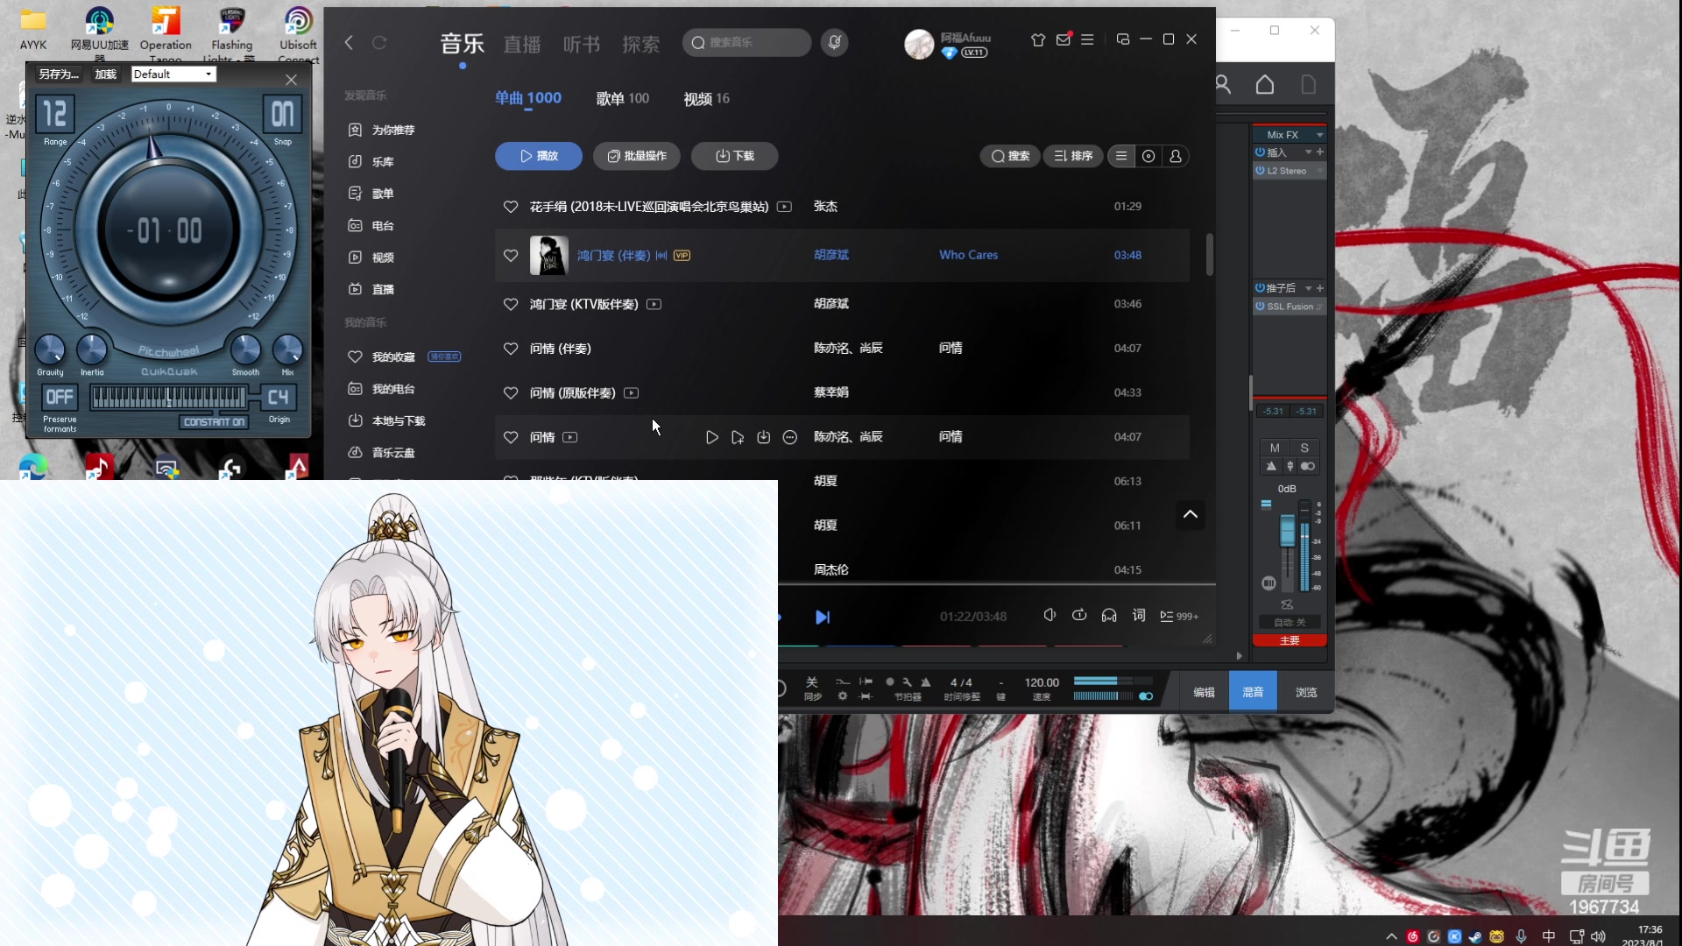1682x946 pixels.
Task: Open the mail messages icon
Action: click(x=1064, y=39)
